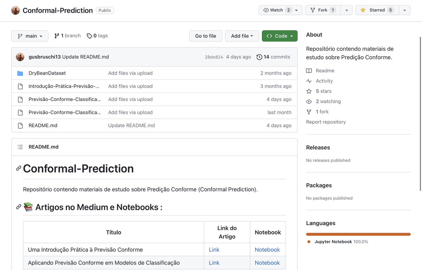Click the anchor link icon beside Conformal-Prediction heading
Screen dimensions: 422x270
click(19, 168)
